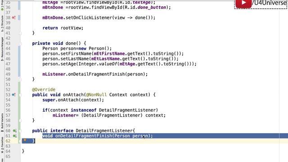Collapse onAttach method fold marker at line 53

20,95
